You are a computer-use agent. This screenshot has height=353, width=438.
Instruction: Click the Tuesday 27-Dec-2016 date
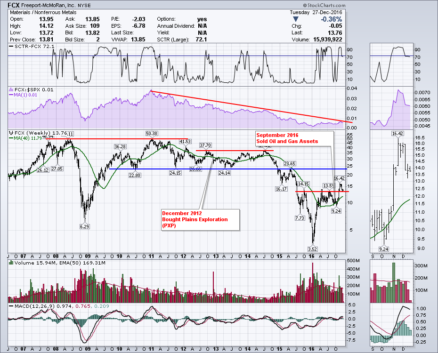coord(316,12)
